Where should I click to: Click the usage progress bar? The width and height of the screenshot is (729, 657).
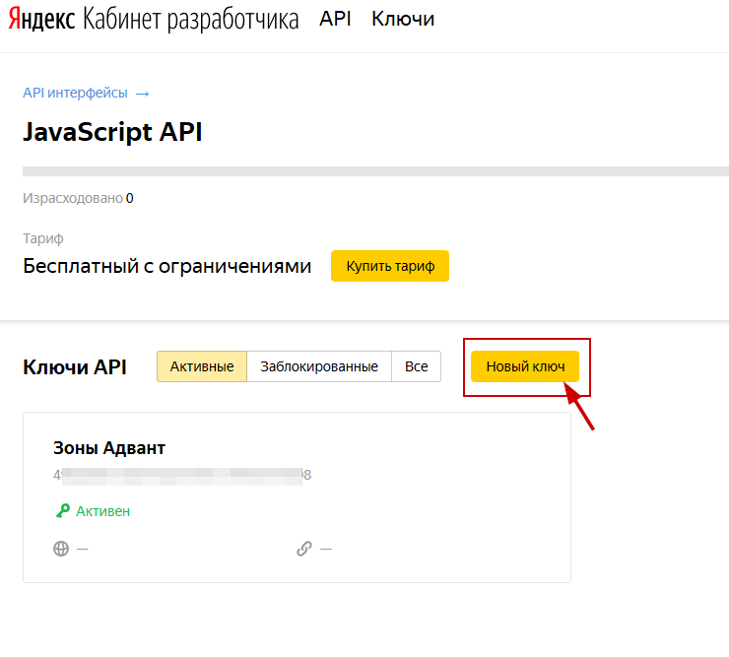[x=375, y=171]
